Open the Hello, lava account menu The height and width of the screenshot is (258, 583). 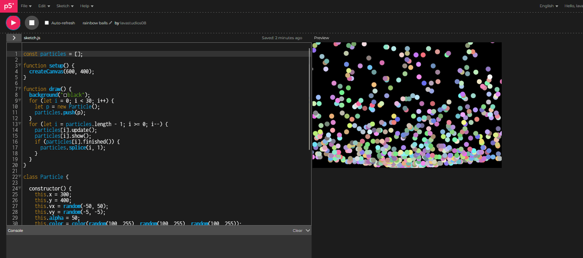pos(573,6)
